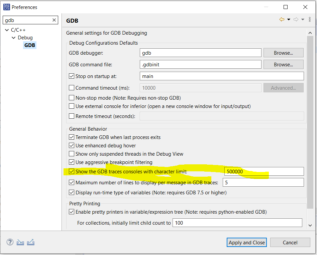Click the back navigation arrow icon
317x255 pixels.
point(283,19)
